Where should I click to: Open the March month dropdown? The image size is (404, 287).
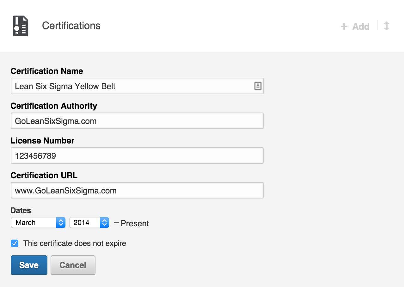pos(38,223)
